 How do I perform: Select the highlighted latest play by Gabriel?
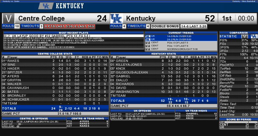(x=74, y=36)
